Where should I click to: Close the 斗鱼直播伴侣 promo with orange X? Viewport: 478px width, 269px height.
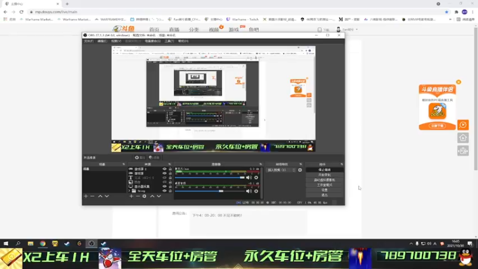coord(458,82)
